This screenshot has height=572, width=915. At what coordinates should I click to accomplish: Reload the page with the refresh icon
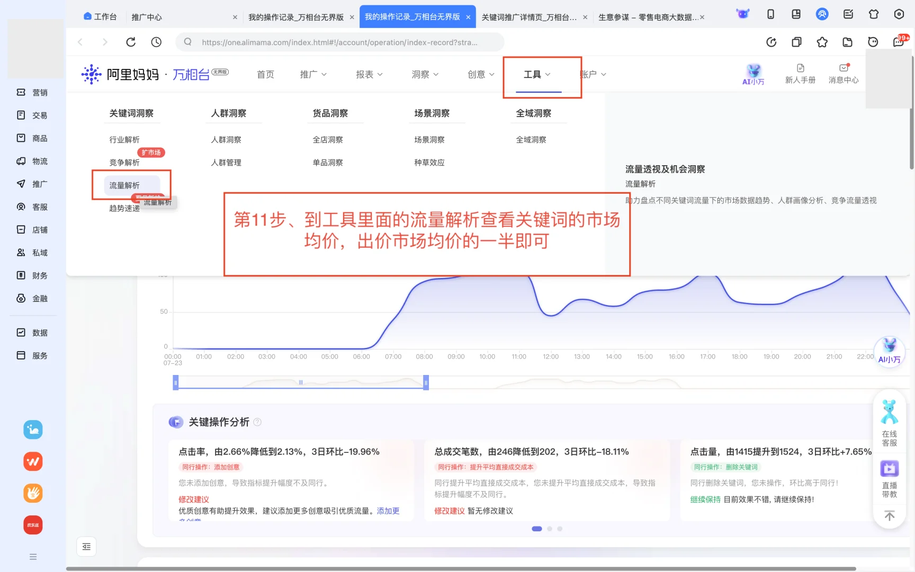tap(131, 42)
